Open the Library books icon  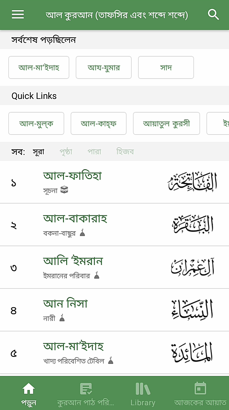click(143, 388)
